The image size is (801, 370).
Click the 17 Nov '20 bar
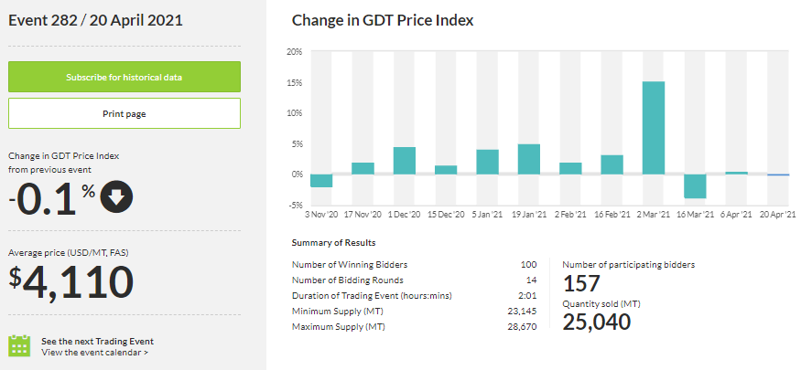[x=363, y=168]
